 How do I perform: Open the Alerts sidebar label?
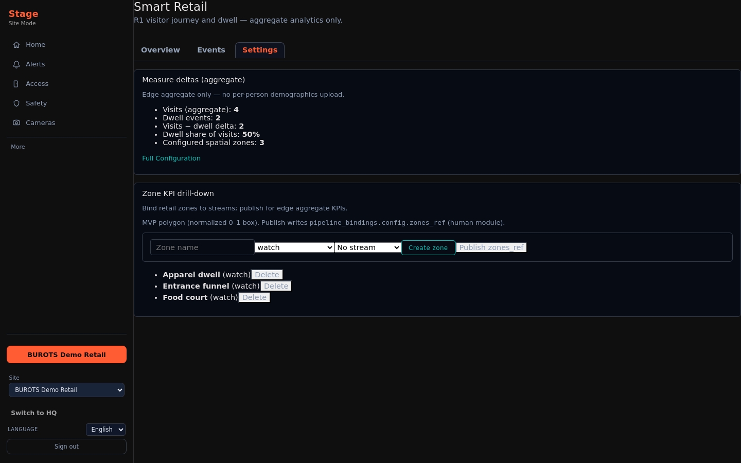click(x=36, y=64)
